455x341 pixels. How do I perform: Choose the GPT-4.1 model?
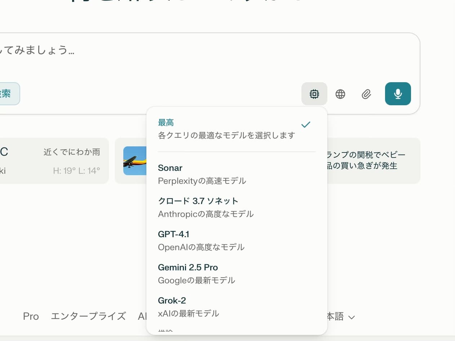pyautogui.click(x=237, y=240)
